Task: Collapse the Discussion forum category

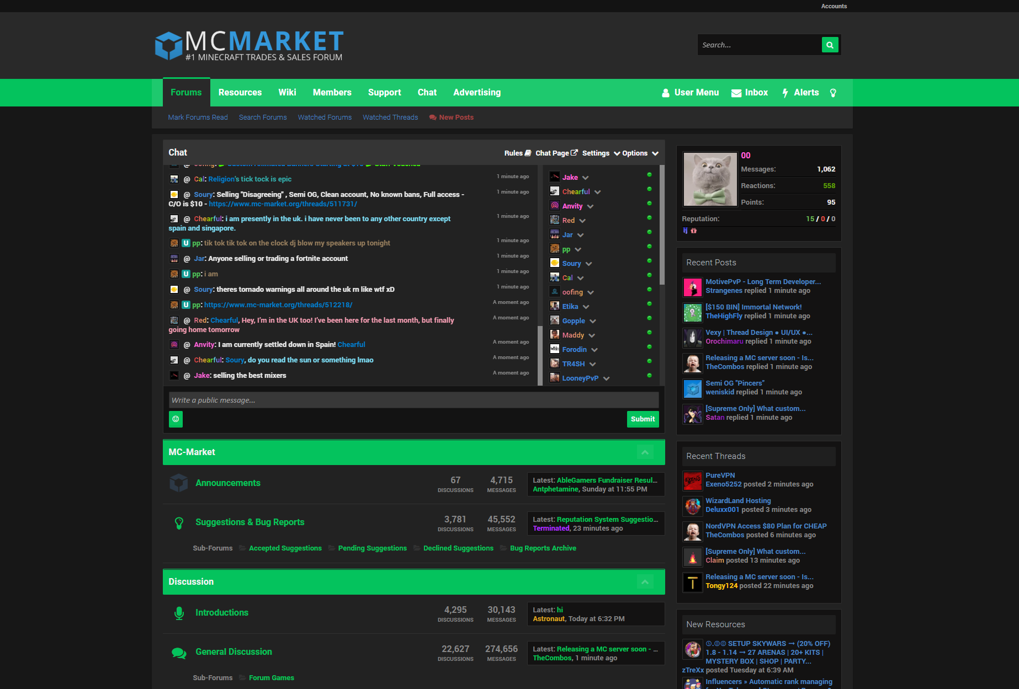Action: pyautogui.click(x=645, y=582)
